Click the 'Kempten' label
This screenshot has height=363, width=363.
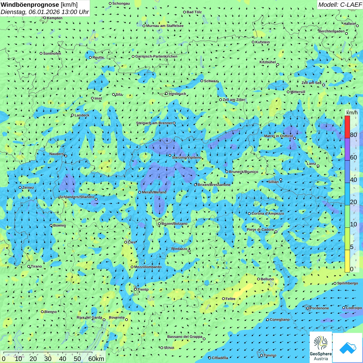[55, 18]
